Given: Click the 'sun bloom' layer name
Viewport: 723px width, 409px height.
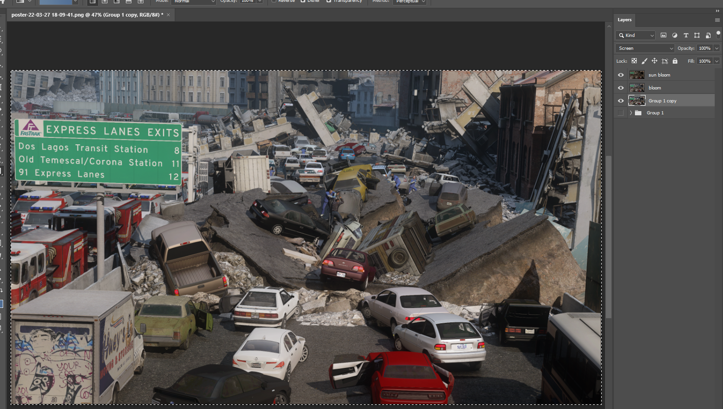Looking at the screenshot, I should pyautogui.click(x=659, y=75).
